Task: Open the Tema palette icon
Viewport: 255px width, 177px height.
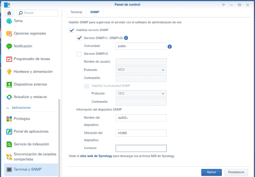Action: [x=9, y=21]
